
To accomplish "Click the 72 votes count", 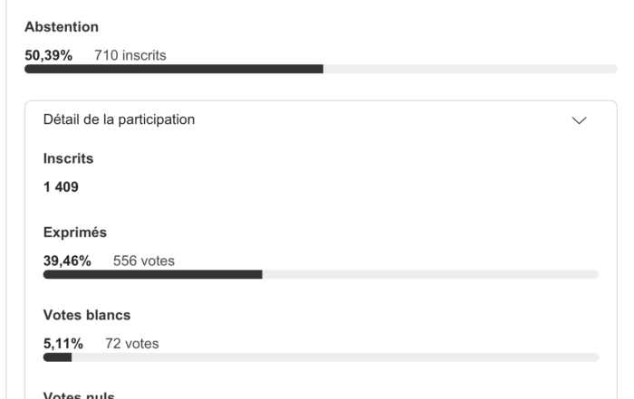I will point(132,344).
